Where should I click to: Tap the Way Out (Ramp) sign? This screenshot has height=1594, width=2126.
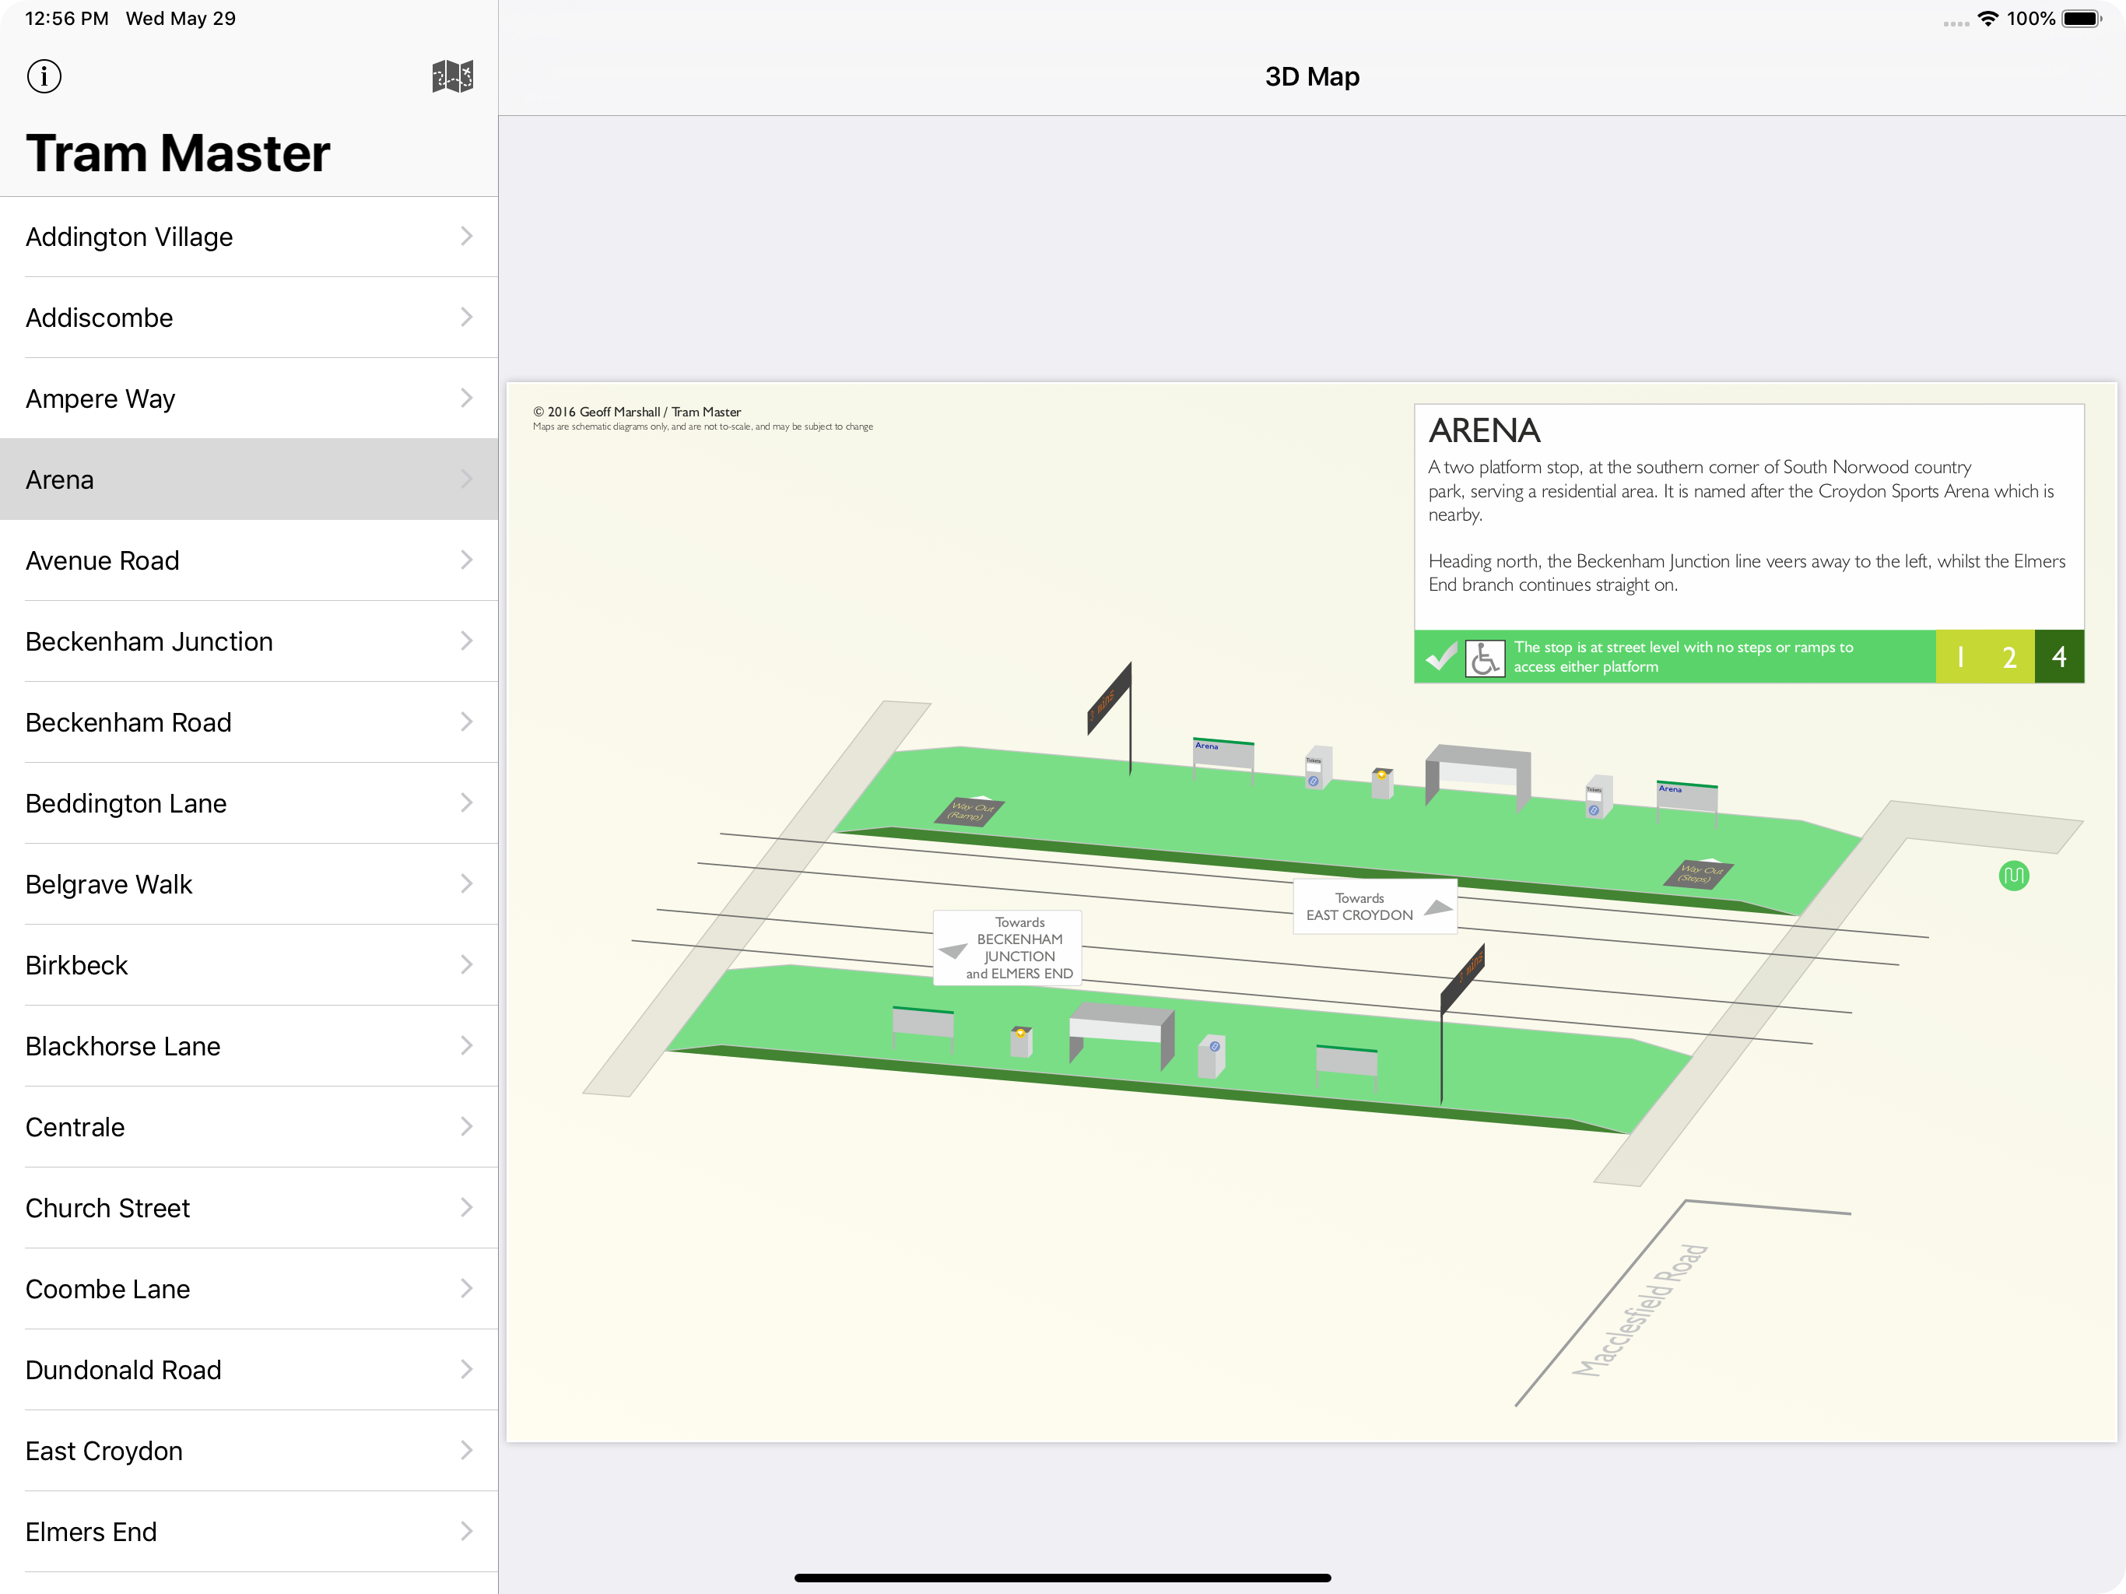tap(970, 812)
